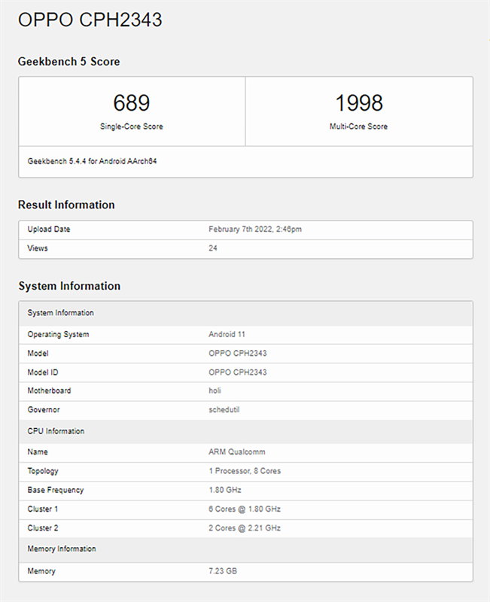Click the Geekbench 5 Score heading
The height and width of the screenshot is (602, 490).
click(68, 62)
